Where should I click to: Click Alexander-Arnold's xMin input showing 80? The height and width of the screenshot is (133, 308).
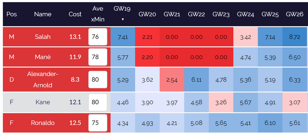pos(98,79)
